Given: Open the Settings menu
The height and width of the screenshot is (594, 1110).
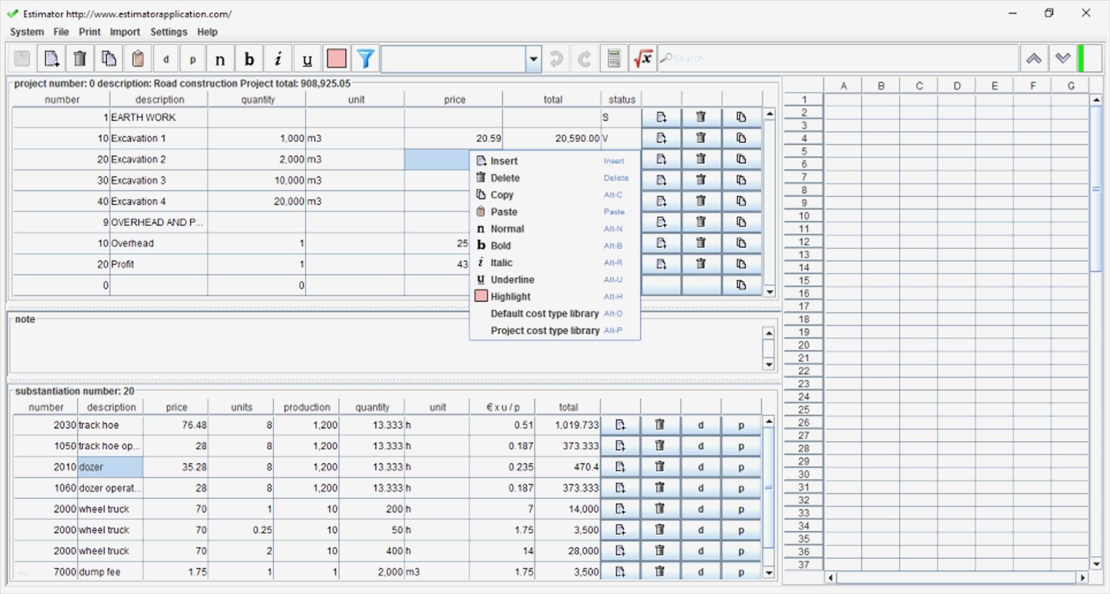Looking at the screenshot, I should point(169,31).
